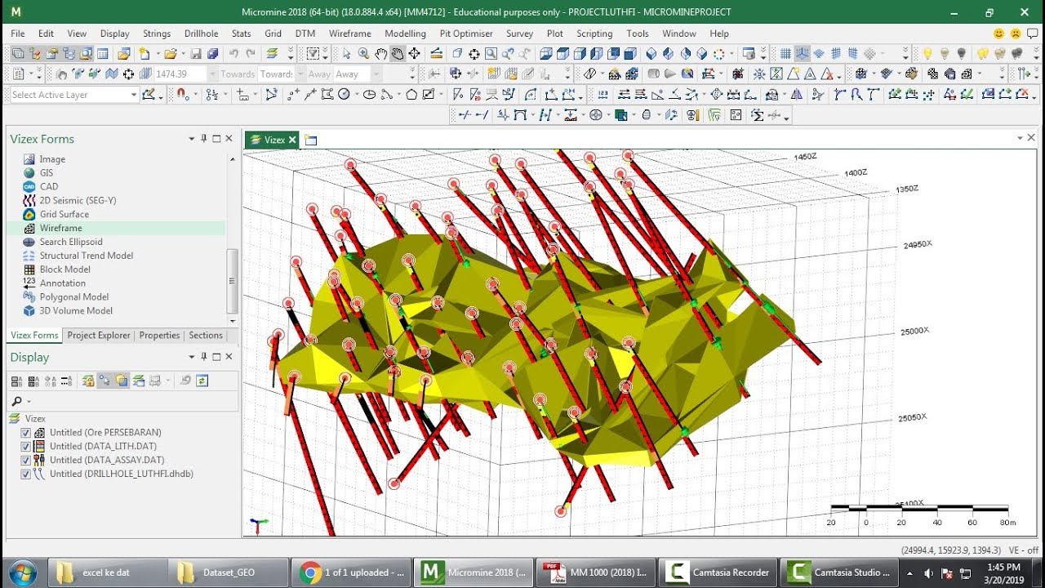Image resolution: width=1045 pixels, height=588 pixels.
Task: Open the Drillhole menu
Action: (x=201, y=33)
